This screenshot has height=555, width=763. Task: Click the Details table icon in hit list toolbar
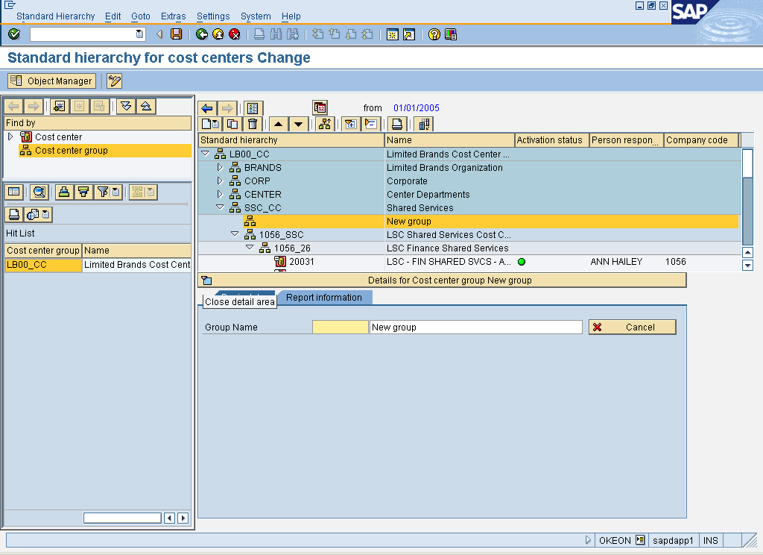point(14,192)
